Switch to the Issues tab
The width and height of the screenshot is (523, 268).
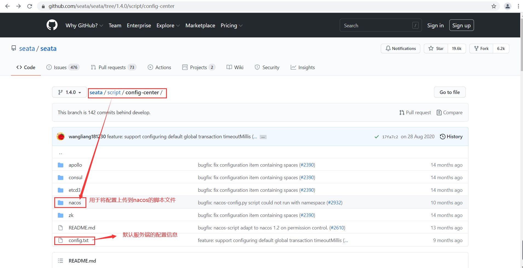click(x=63, y=67)
